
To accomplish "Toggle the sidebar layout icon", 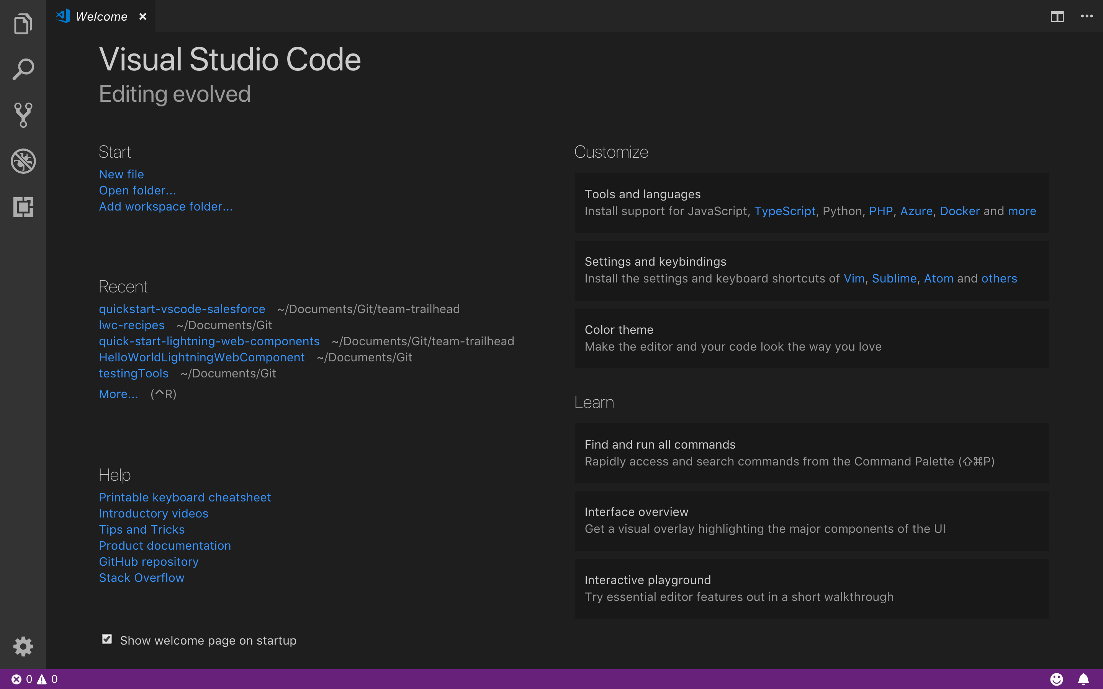I will [1057, 16].
